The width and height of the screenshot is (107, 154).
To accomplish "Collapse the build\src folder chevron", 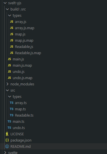I will (7, 9).
